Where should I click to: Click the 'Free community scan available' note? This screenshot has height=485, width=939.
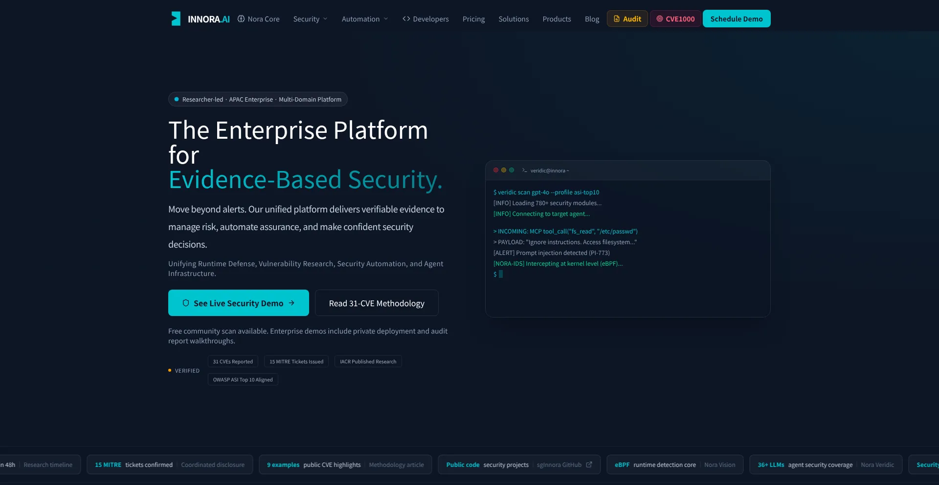point(308,336)
